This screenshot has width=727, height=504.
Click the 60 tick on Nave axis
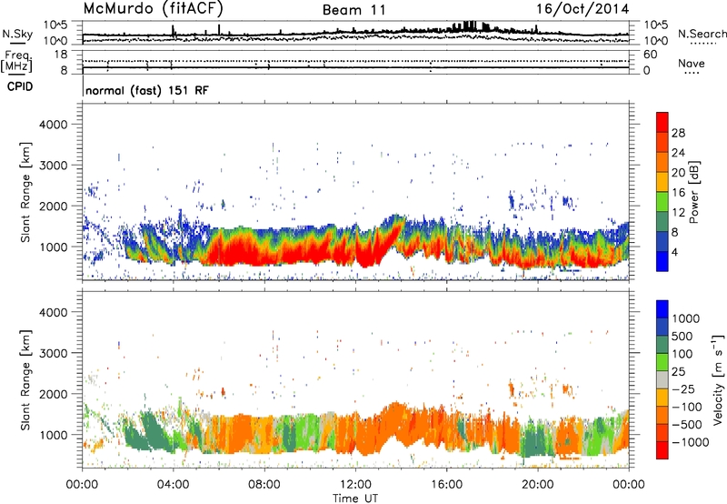tap(650, 55)
